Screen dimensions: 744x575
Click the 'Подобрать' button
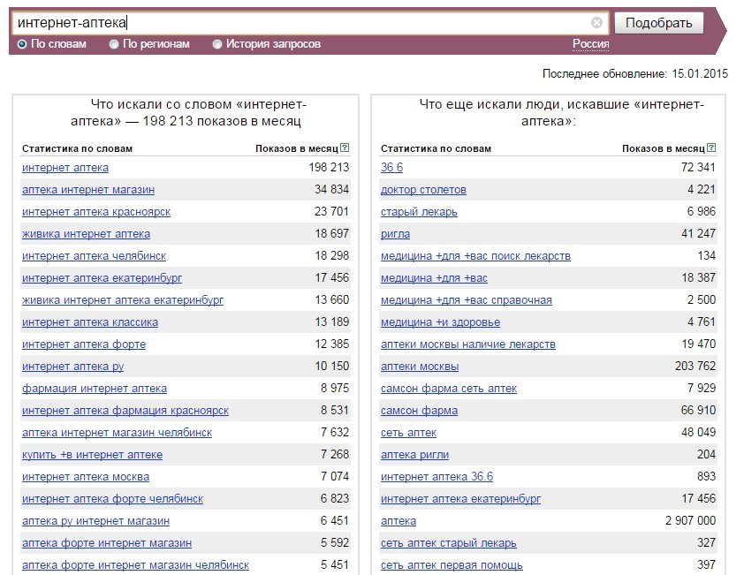658,23
